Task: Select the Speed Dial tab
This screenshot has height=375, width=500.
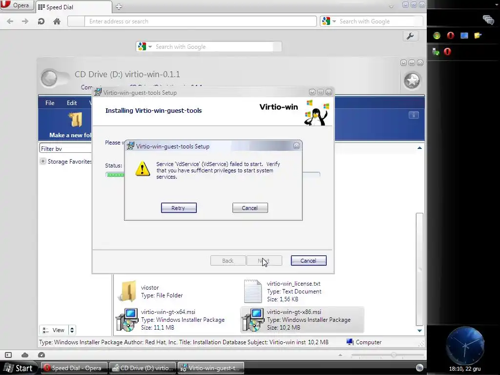Action: (74, 7)
